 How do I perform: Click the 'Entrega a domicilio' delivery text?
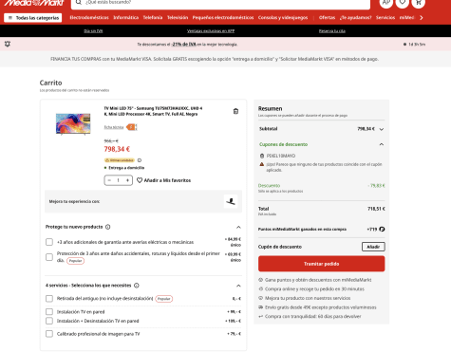(x=126, y=168)
